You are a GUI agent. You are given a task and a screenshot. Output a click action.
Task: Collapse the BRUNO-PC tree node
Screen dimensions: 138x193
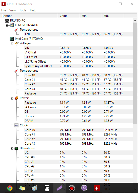click(x=2, y=21)
